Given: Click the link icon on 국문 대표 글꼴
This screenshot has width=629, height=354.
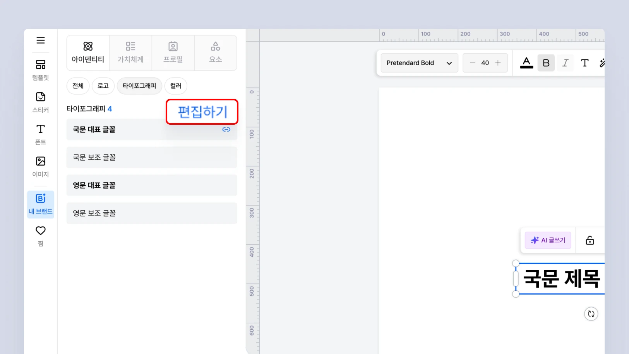Looking at the screenshot, I should [x=226, y=129].
